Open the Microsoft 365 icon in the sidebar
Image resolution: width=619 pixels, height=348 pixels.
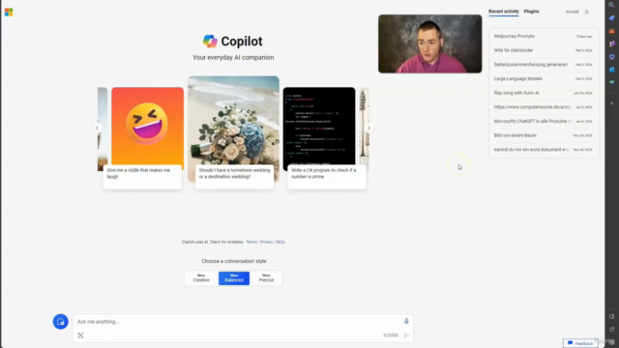pos(611,57)
